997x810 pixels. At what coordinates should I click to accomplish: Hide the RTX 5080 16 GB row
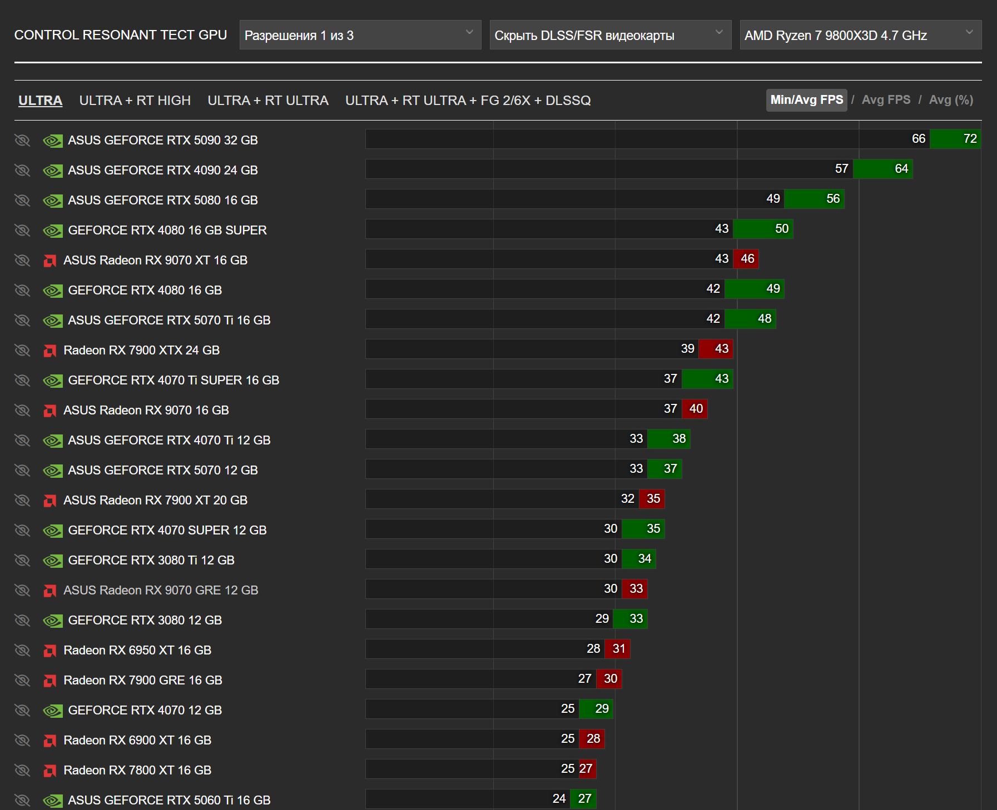click(22, 200)
